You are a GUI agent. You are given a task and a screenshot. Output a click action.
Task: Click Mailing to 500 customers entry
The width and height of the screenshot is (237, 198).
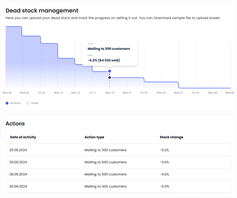pyautogui.click(x=105, y=174)
